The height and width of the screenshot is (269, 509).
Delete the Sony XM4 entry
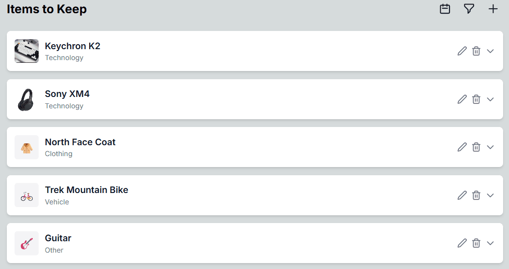tap(476, 99)
